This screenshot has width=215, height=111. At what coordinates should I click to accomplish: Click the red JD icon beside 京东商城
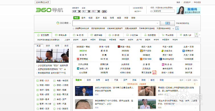tap(78, 59)
